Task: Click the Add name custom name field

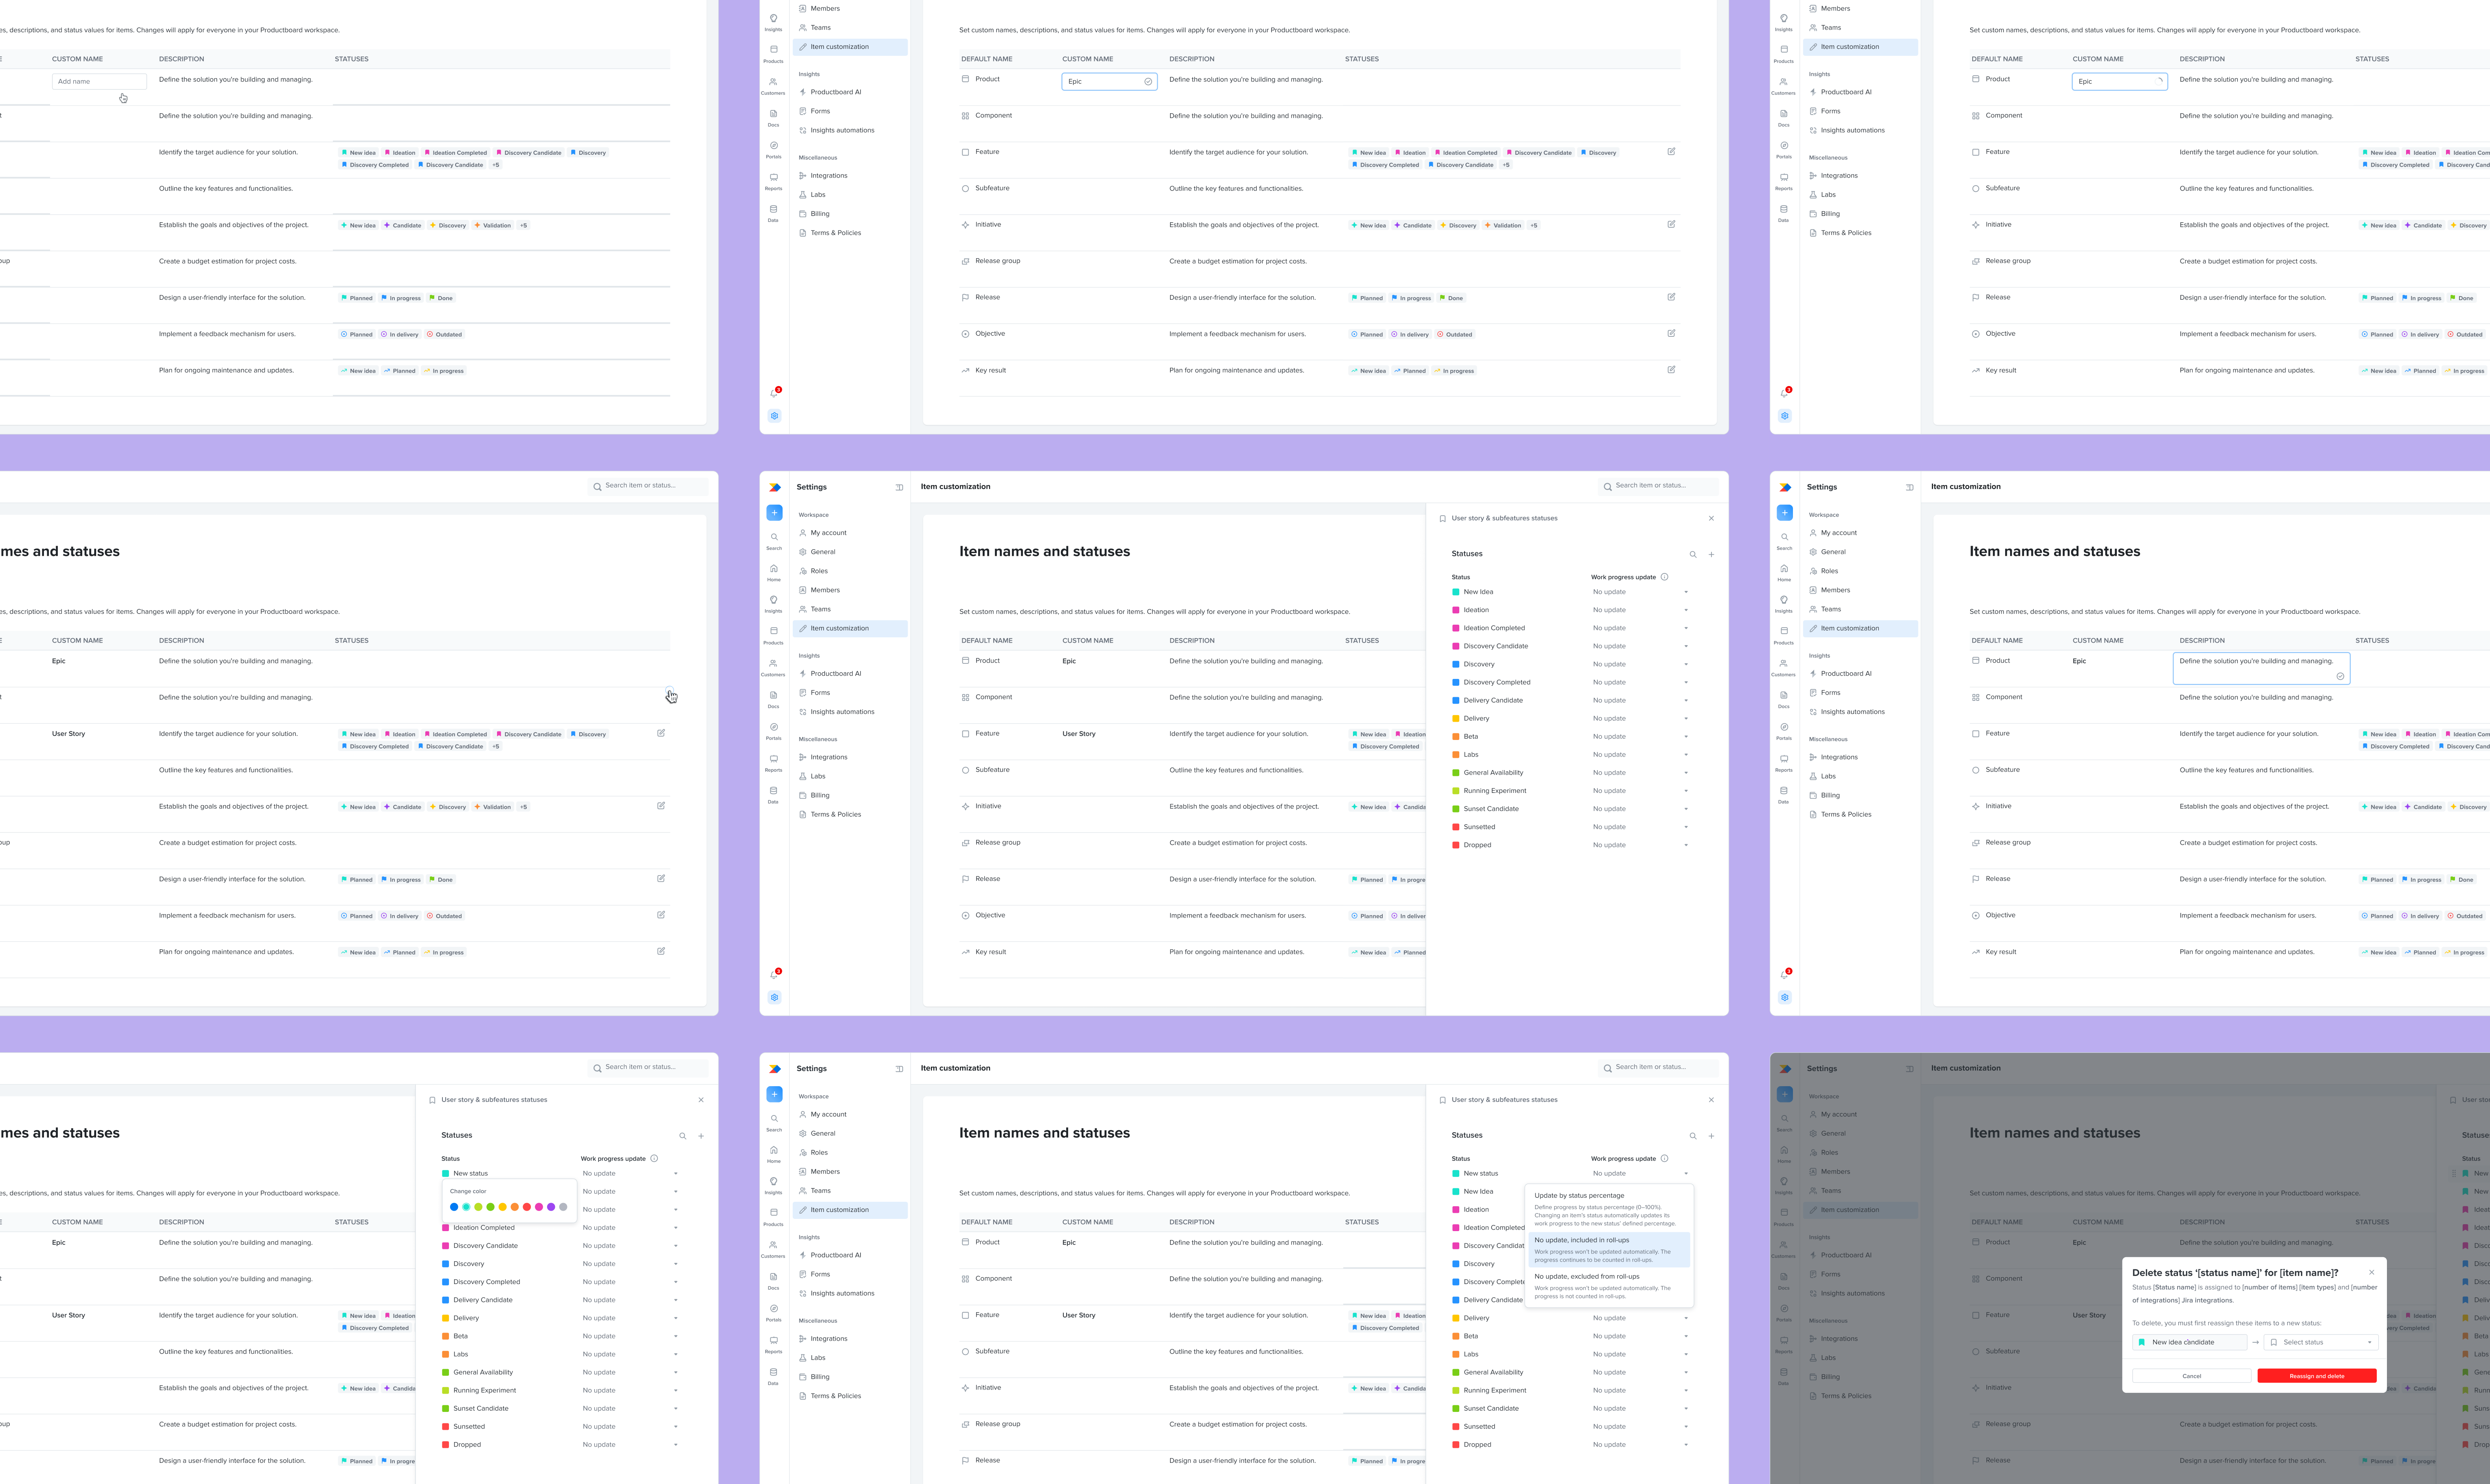Action: pyautogui.click(x=99, y=82)
